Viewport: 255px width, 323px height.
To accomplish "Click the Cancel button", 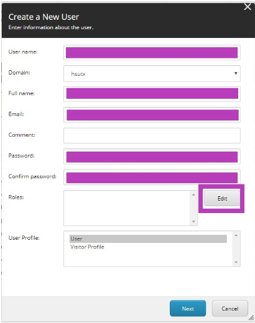I will coord(230,308).
